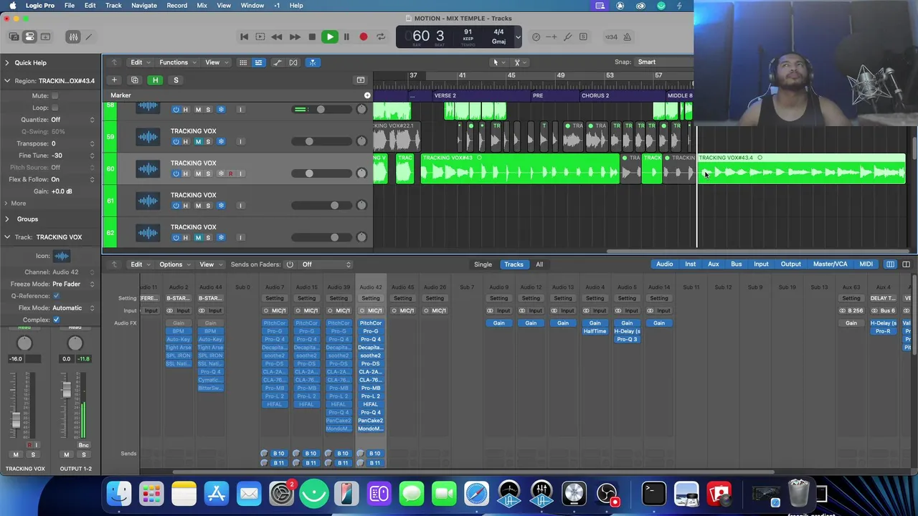
Task: Toggle the Flex show/hide button
Action: pyautogui.click(x=293, y=62)
